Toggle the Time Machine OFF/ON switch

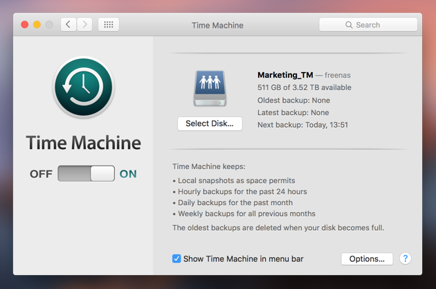click(x=87, y=173)
